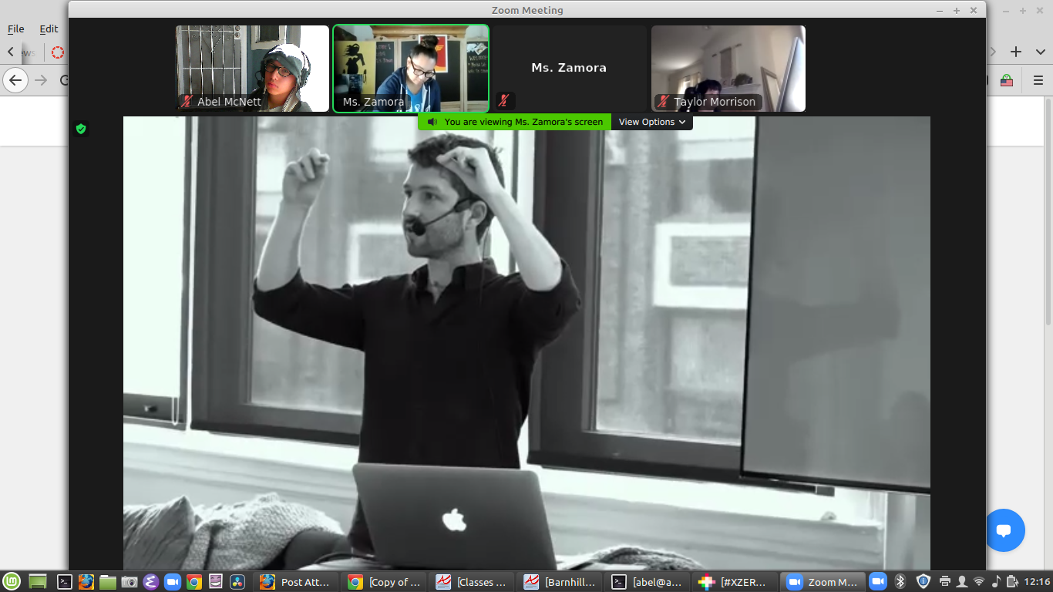Launch Zoom from the panel launcher icon
1053x592 pixels.
point(173,582)
